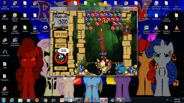This screenshot has width=184, height=103.
Task: Open the Jewel Quest desktop shortcut
Action: tap(35, 5)
